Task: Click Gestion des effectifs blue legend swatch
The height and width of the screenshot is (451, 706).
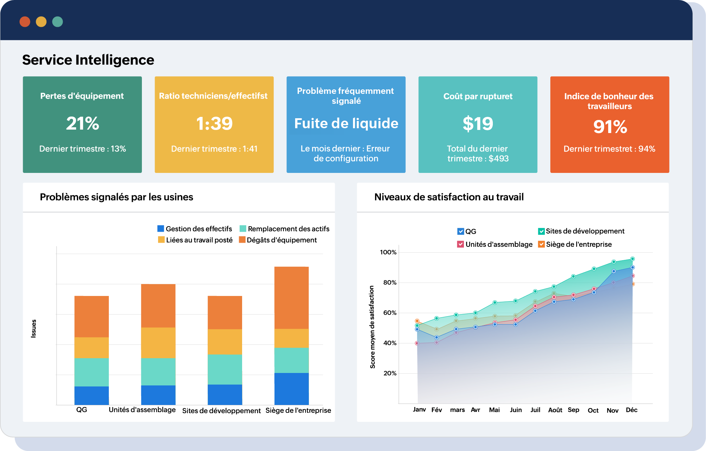Action: click(160, 229)
